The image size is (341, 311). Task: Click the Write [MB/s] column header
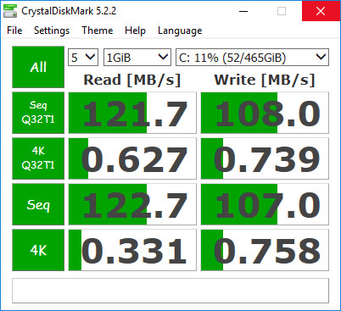265,80
